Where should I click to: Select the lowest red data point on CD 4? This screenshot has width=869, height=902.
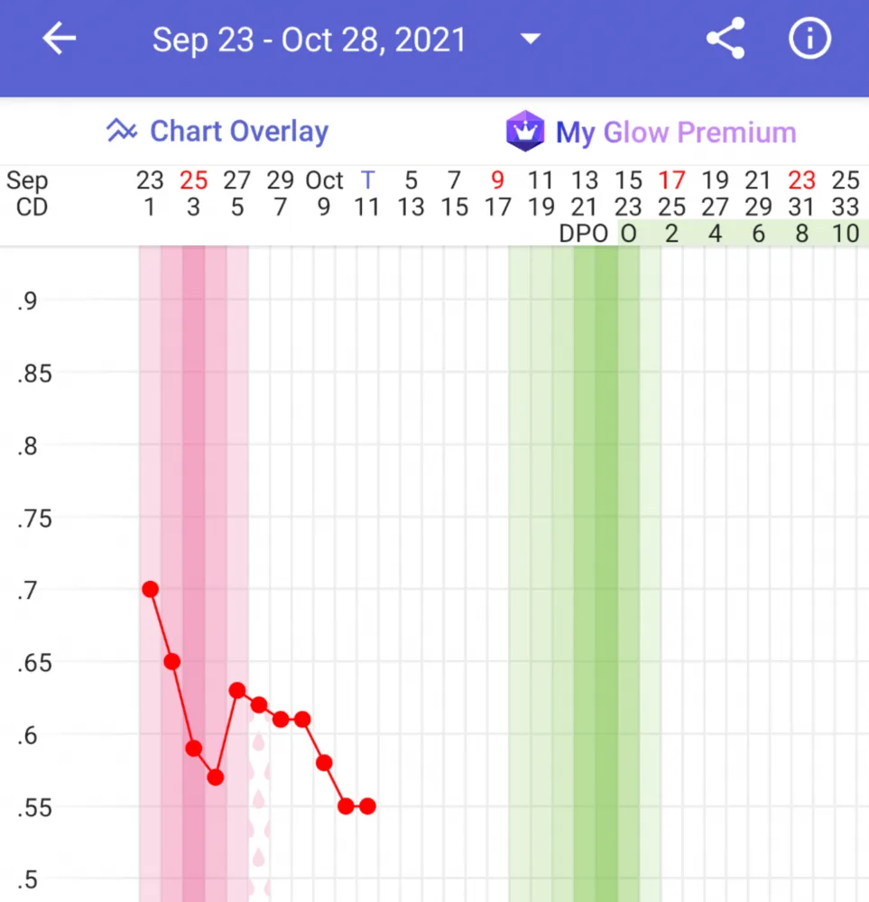pyautogui.click(x=216, y=778)
